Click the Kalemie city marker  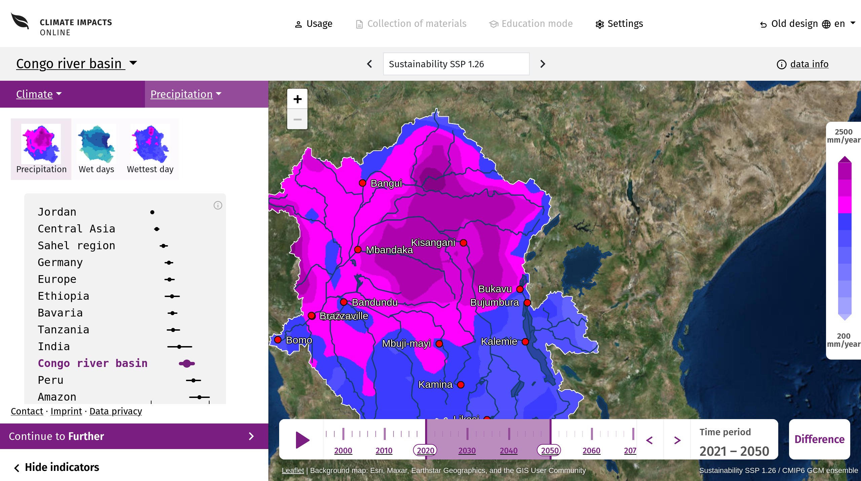pyautogui.click(x=525, y=342)
